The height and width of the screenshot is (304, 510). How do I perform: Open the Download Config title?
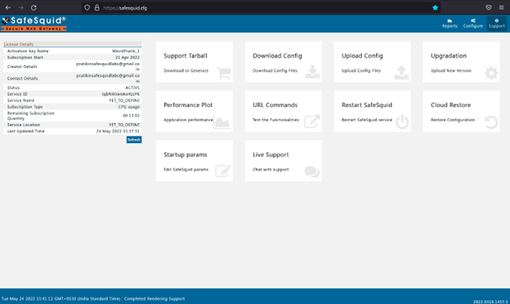pyautogui.click(x=277, y=56)
